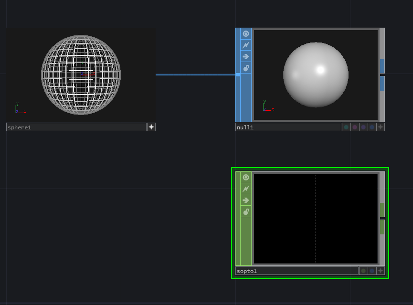
Task: Click the pink template flag on null1
Action: click(355, 127)
